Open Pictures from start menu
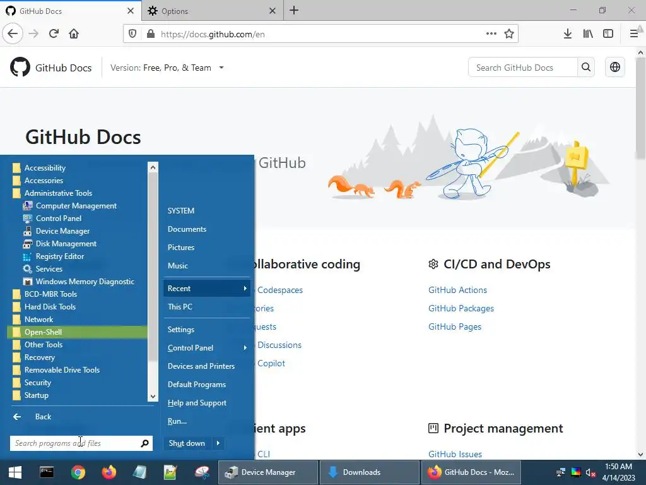This screenshot has width=646, height=485. (181, 248)
